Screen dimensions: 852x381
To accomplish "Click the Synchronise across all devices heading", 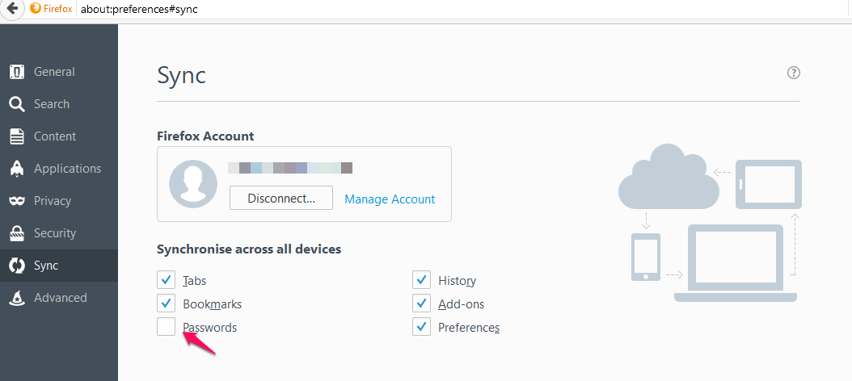I will pos(249,249).
